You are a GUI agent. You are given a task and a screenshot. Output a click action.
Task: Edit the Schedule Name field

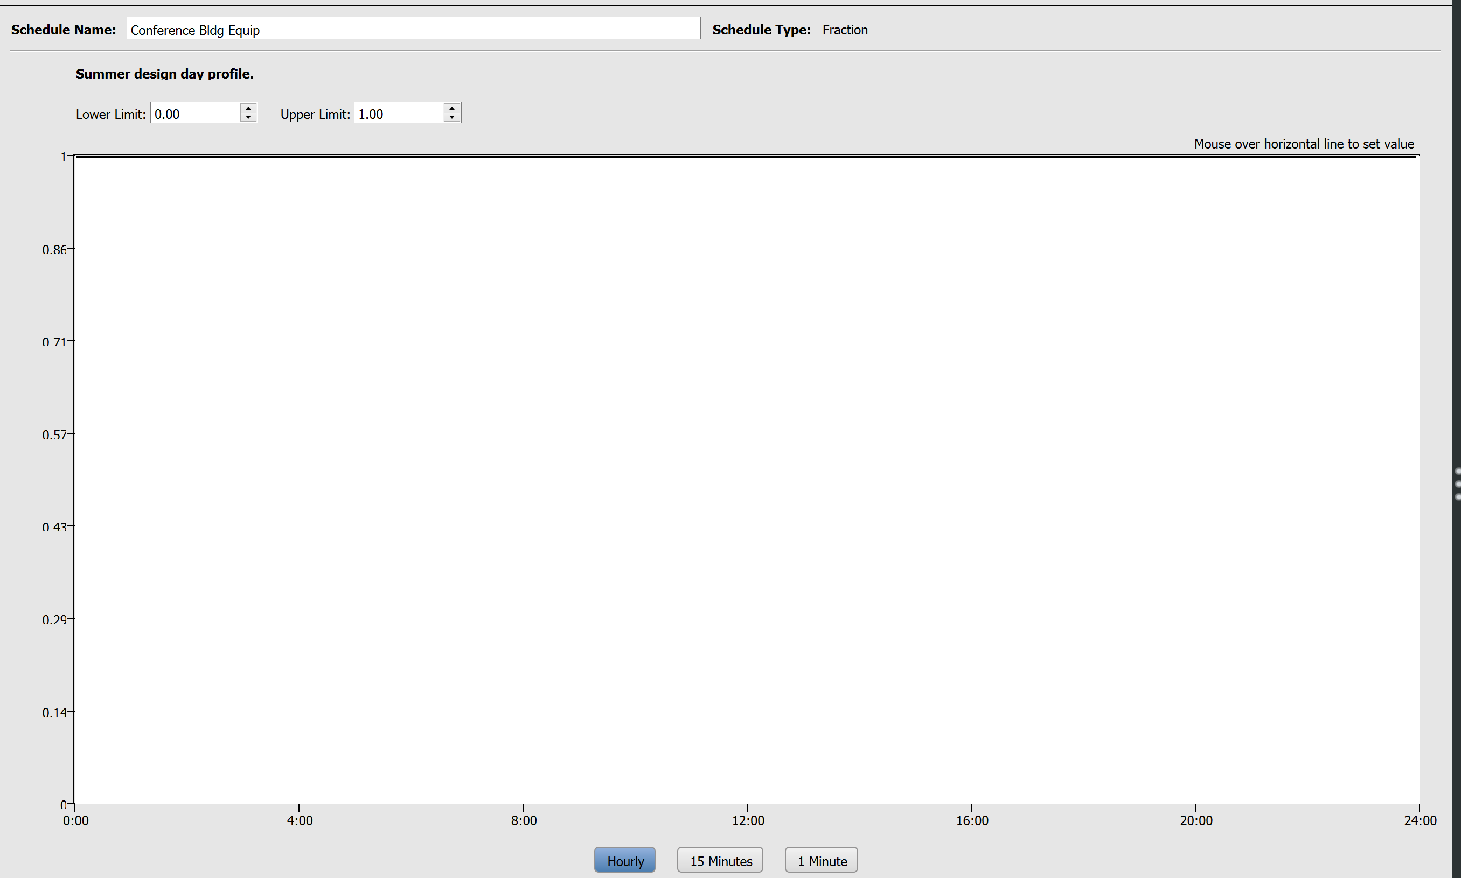(413, 29)
